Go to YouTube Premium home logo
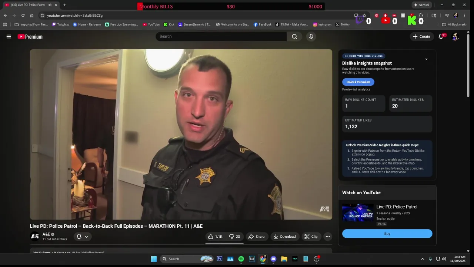The width and height of the screenshot is (474, 267). click(30, 36)
